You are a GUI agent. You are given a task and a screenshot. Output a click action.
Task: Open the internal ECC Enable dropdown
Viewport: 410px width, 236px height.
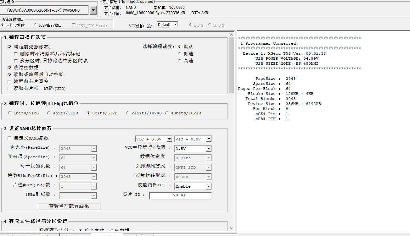[209, 186]
